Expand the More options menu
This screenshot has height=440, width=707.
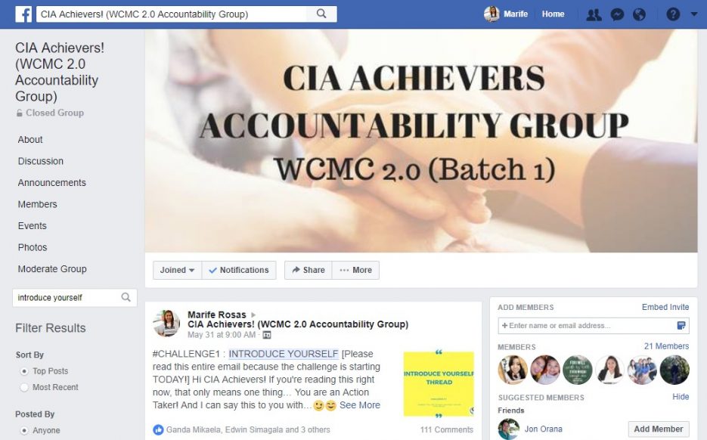point(355,270)
